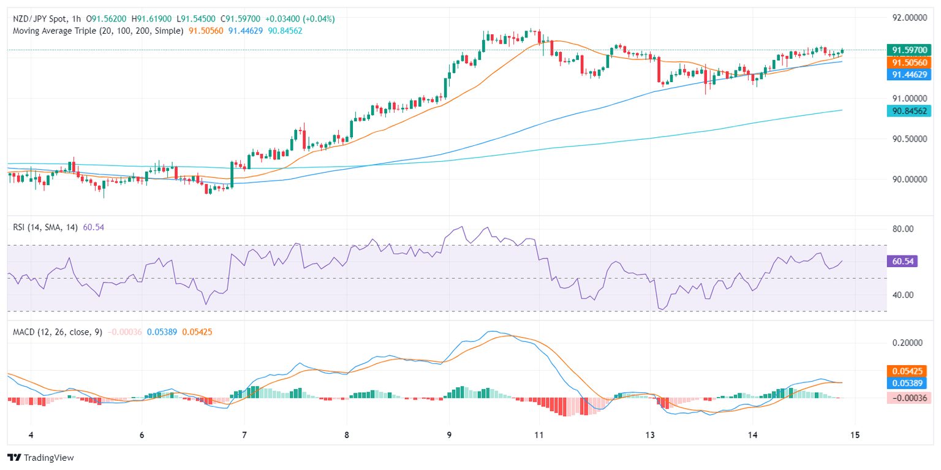Viewport: 941px width, 470px height.
Task: Click the date label 13 on time axis
Action: point(650,434)
